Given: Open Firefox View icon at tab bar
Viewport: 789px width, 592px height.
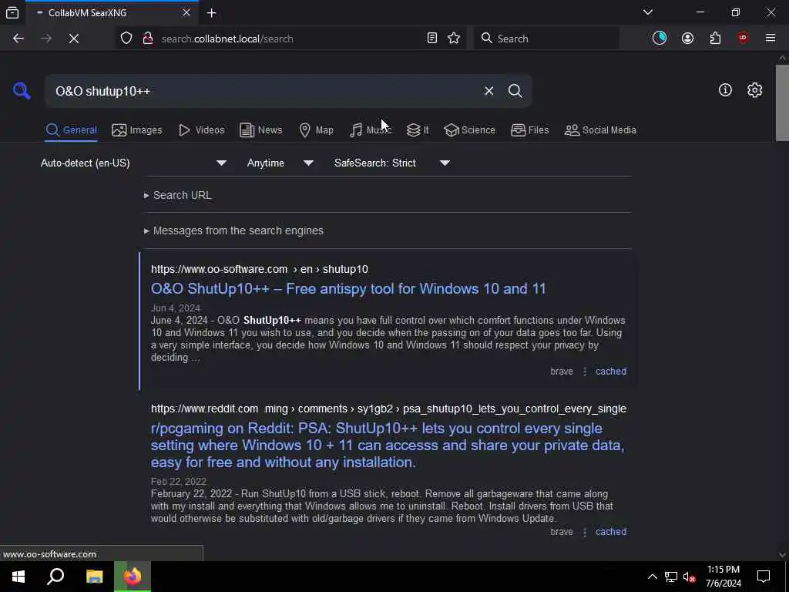Looking at the screenshot, I should 12,13.
